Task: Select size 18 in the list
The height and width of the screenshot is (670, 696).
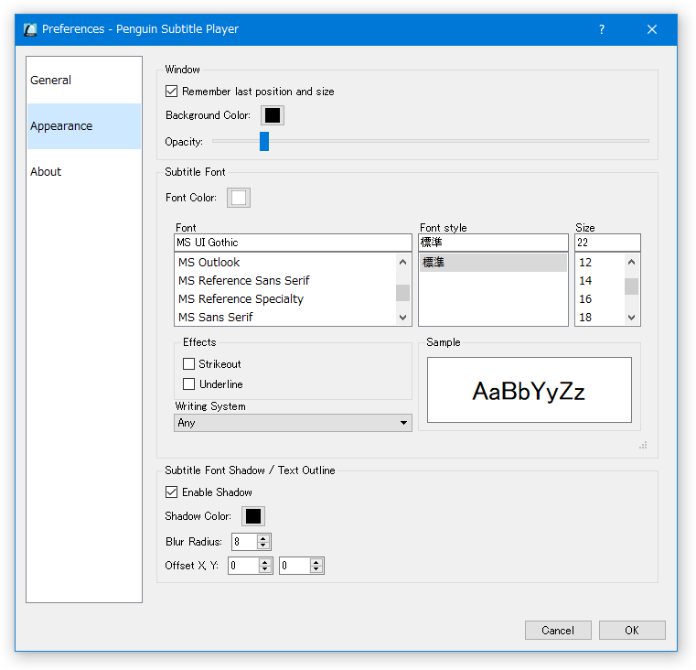Action: 599,318
